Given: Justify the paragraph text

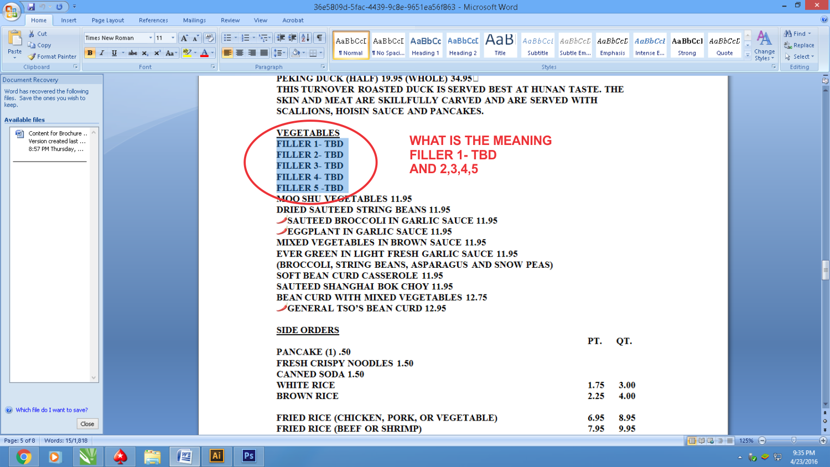Looking at the screenshot, I should pyautogui.click(x=264, y=53).
